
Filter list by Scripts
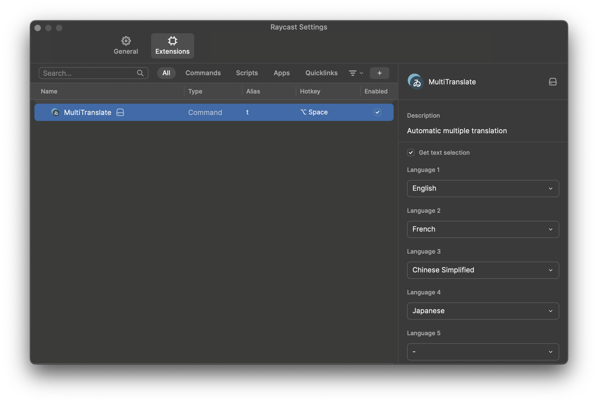click(x=247, y=73)
